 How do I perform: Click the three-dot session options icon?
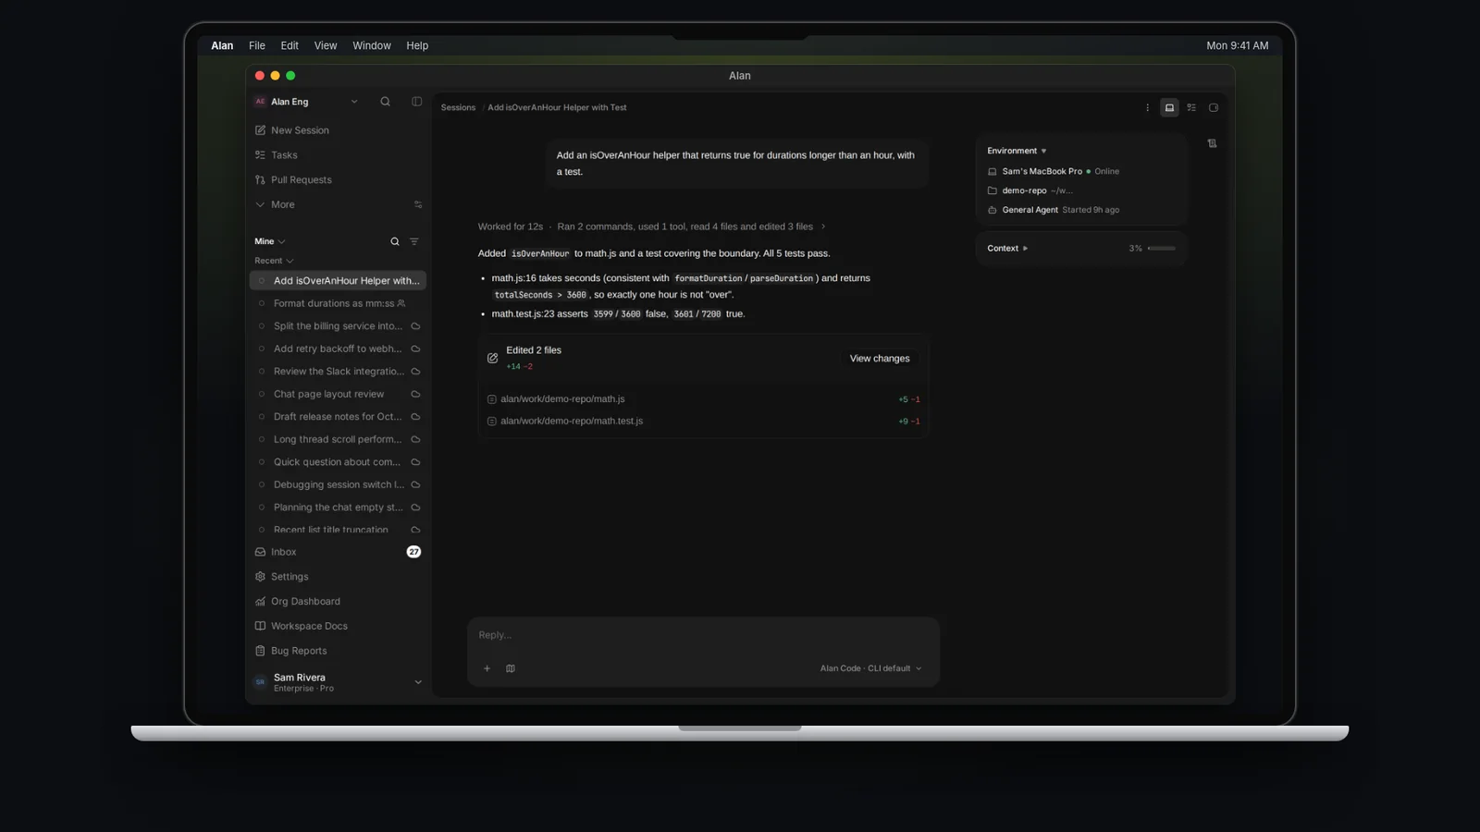(x=1148, y=108)
